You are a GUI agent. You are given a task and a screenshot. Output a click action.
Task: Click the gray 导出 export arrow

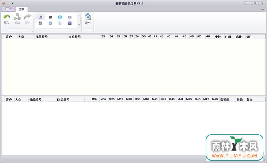[x=28, y=17]
